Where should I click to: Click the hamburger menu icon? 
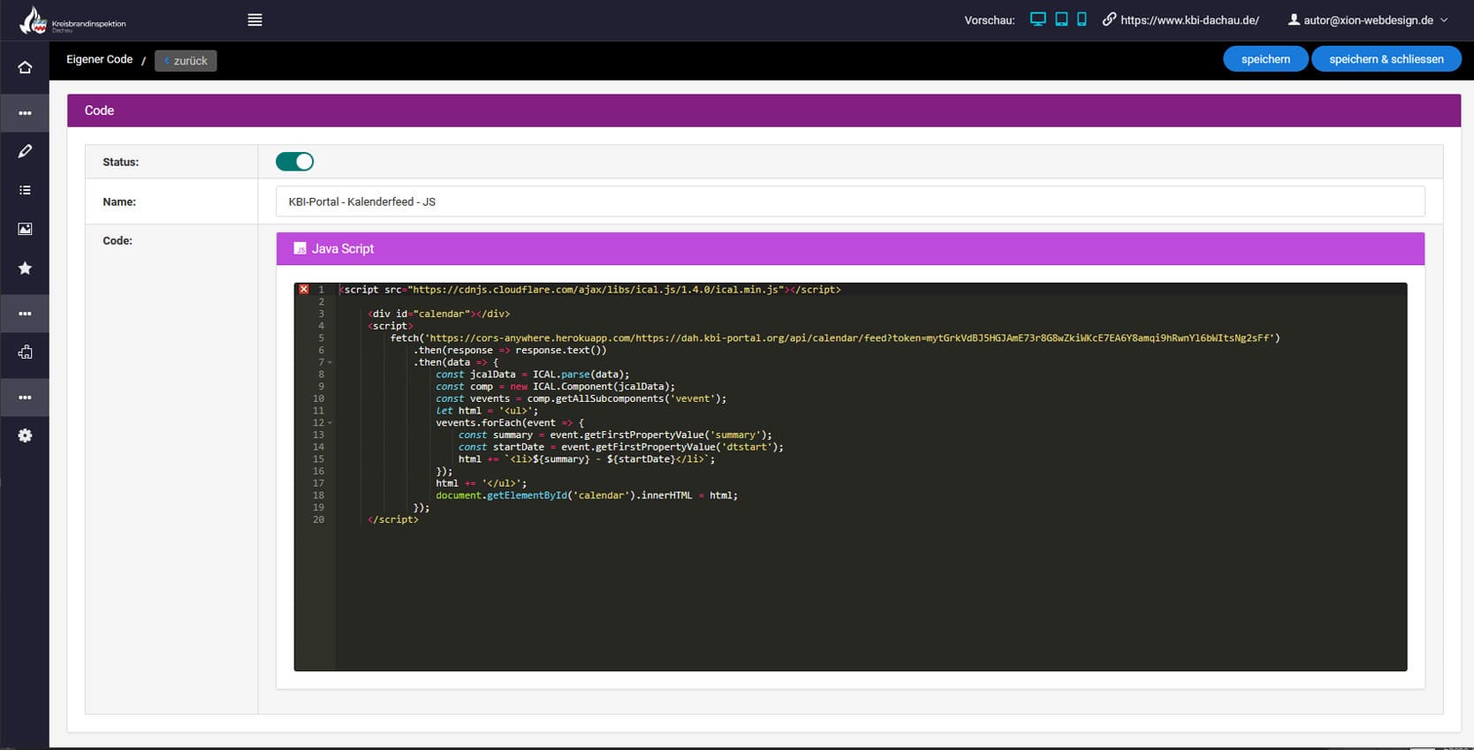(x=255, y=20)
